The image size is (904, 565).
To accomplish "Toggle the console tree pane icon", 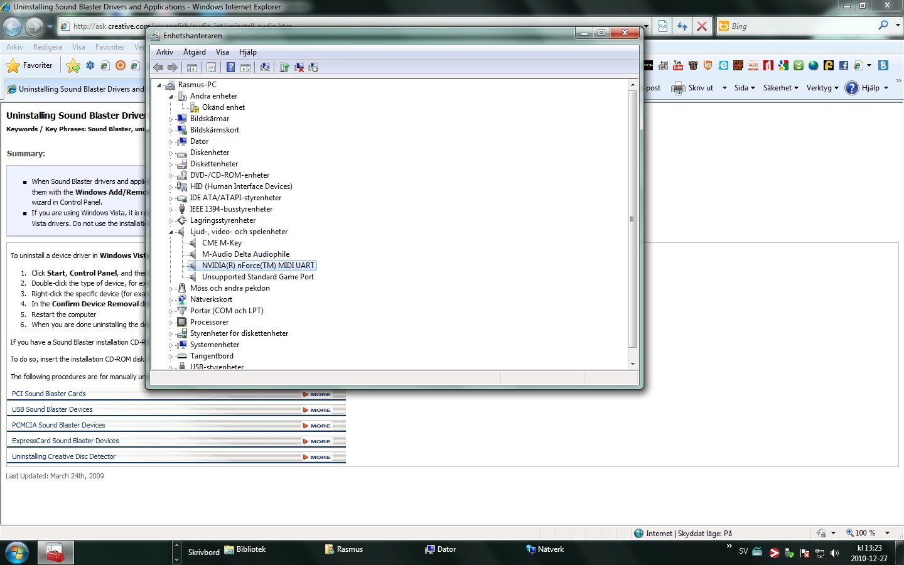I will 192,68.
